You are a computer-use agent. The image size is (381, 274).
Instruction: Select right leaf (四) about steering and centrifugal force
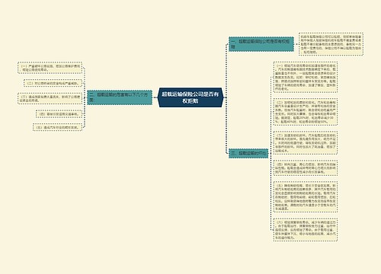click(x=306, y=167)
